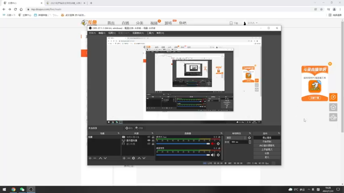
Task: Remove selected source with the minus icon in the Sources panel
Action: pos(129,158)
